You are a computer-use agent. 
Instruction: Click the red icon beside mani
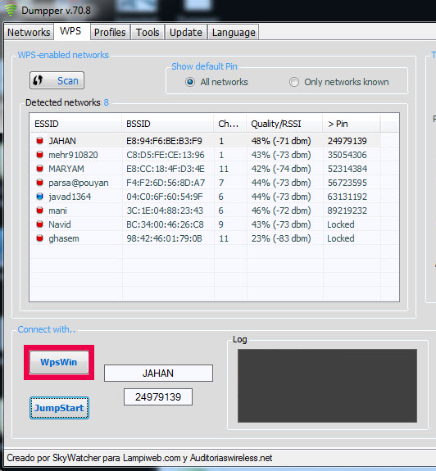click(39, 211)
